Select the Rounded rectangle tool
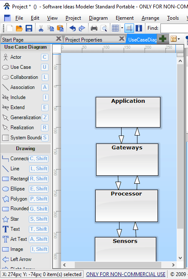188x279 pixels. [25, 209]
